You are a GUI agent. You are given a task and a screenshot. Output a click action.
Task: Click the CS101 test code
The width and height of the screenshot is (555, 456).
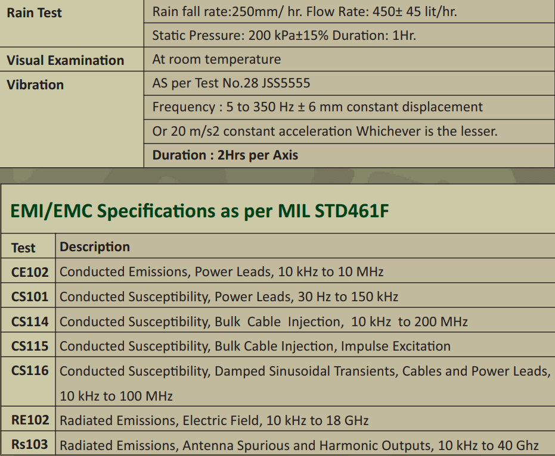pos(30,296)
